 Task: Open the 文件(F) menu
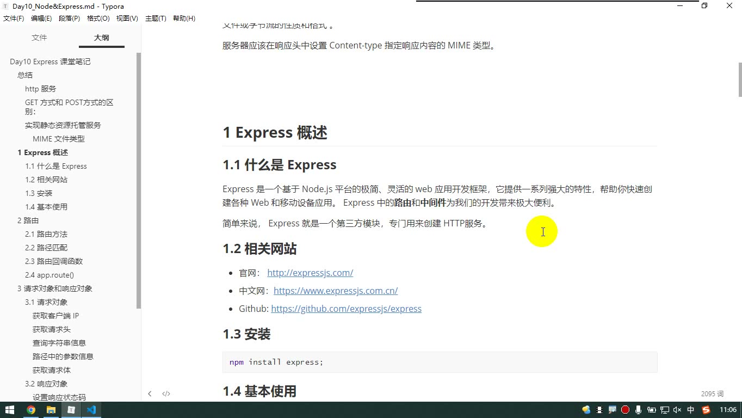(x=14, y=19)
